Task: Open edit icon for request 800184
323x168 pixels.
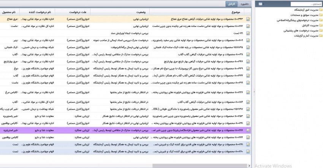Action: coord(248,102)
